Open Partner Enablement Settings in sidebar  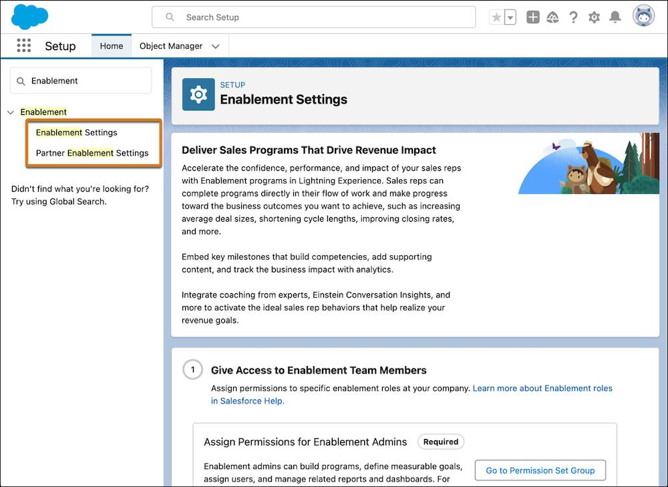[x=92, y=153]
